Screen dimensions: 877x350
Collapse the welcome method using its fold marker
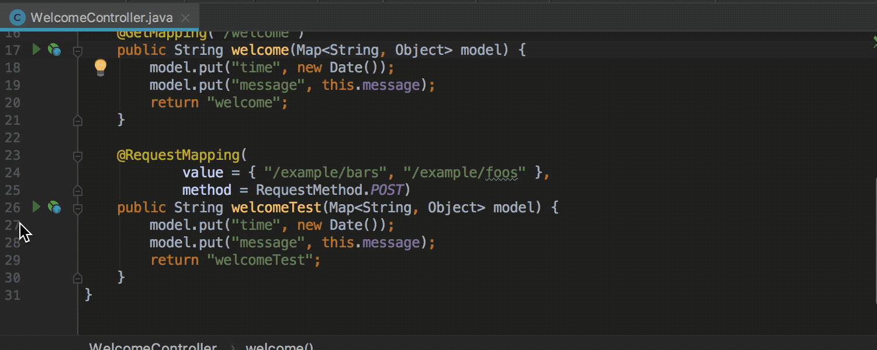click(77, 51)
